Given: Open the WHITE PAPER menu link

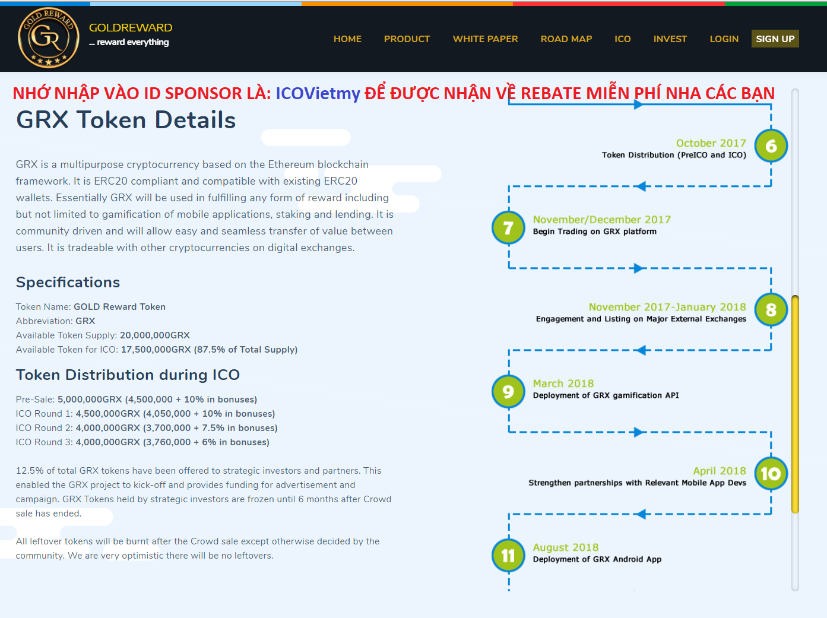Looking at the screenshot, I should click(485, 39).
